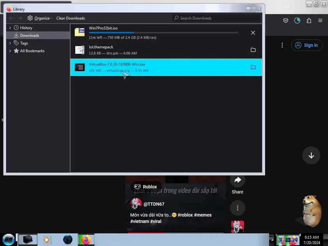
Task: Open Firefox downloads progress indicator
Action: tap(297, 20)
